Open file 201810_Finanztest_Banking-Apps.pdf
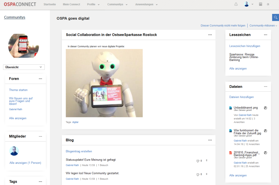Image resolution: width=279 pixels, height=185 pixels. (247, 154)
